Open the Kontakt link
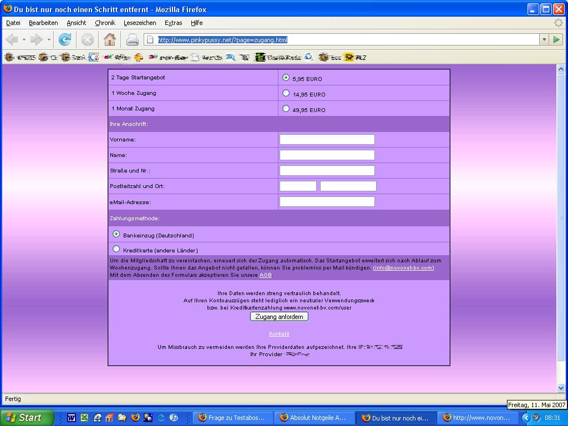The image size is (568, 426). pyautogui.click(x=279, y=334)
